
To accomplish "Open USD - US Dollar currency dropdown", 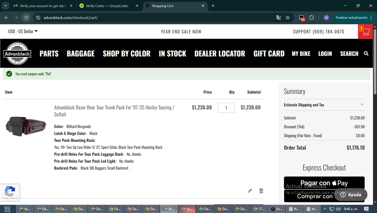I will 23,31.
